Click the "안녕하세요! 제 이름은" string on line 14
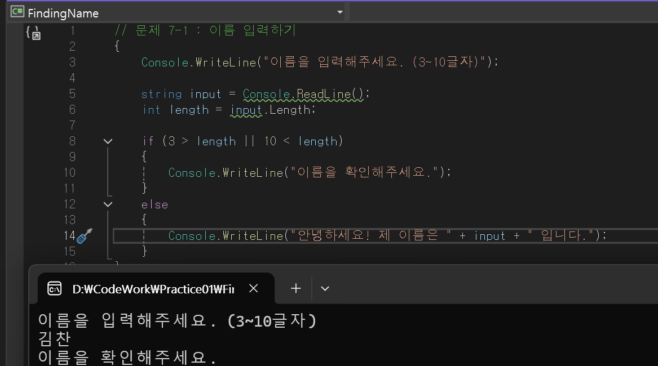This screenshot has height=366, width=658. pyautogui.click(x=370, y=235)
